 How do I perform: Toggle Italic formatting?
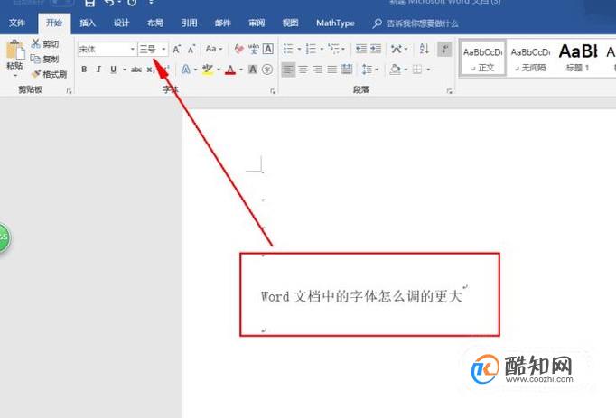(98, 70)
